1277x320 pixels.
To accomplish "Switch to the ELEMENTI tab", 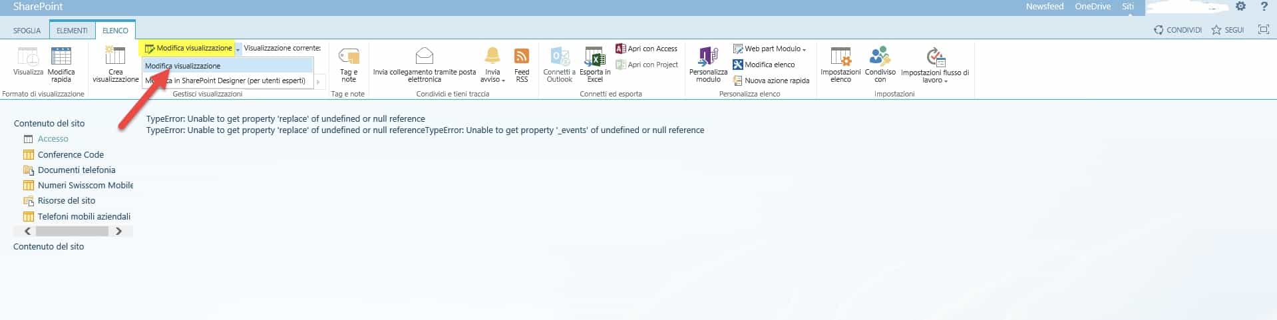I will [x=72, y=31].
